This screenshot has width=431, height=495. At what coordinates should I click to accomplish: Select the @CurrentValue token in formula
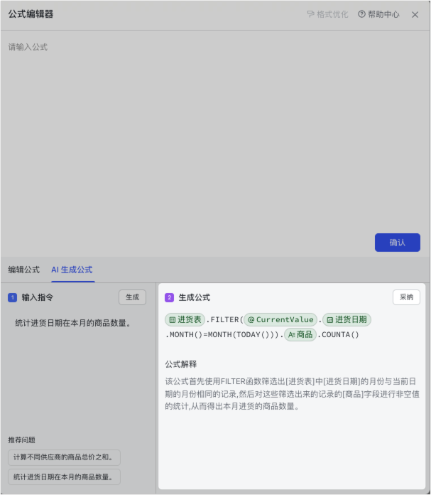coord(280,319)
